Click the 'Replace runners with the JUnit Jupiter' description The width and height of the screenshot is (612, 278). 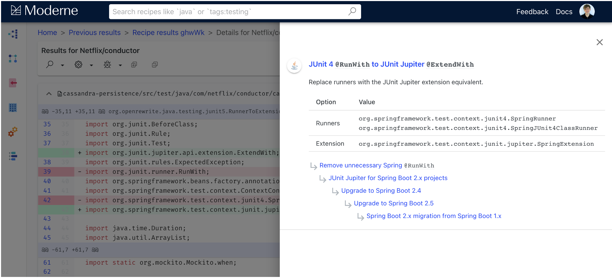click(x=396, y=82)
